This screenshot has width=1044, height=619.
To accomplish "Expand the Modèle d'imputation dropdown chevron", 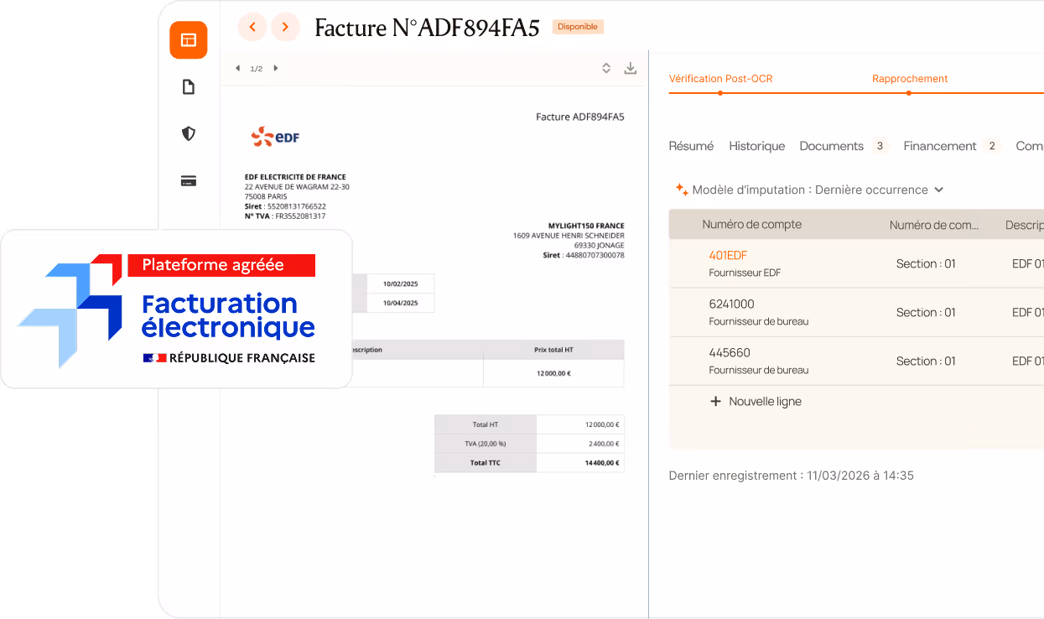I will [938, 190].
